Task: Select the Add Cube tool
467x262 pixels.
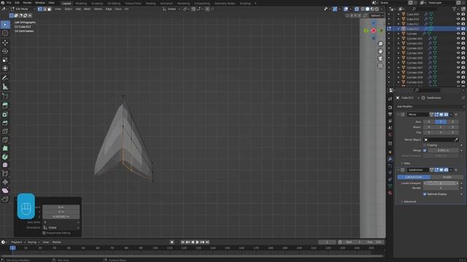Action: [5, 96]
